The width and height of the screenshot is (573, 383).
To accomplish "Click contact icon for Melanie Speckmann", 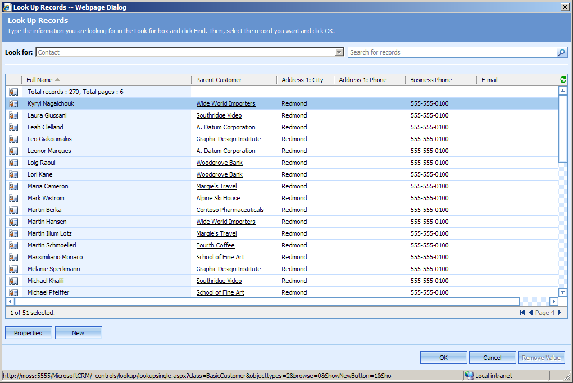I will [13, 269].
